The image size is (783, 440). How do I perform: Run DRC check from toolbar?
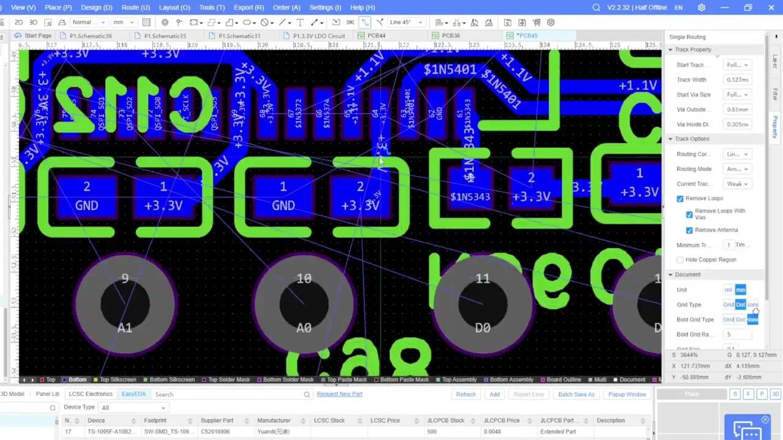[x=351, y=23]
